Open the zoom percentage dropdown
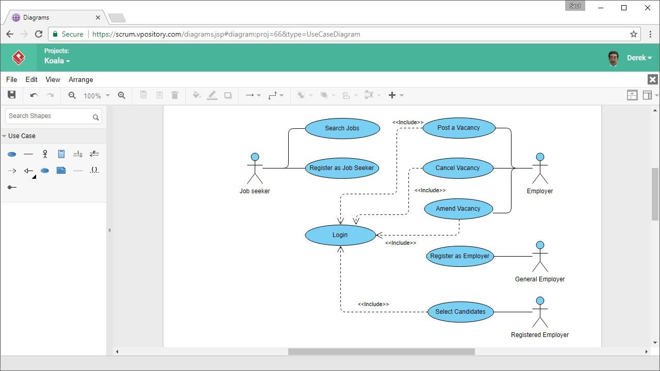Image resolution: width=660 pixels, height=371 pixels. click(x=97, y=95)
